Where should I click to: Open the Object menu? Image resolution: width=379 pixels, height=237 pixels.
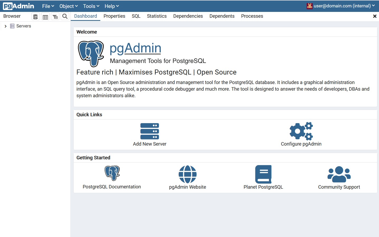pos(69,6)
